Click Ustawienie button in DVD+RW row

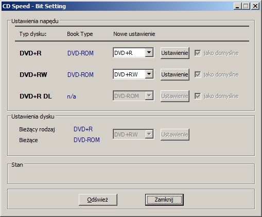coord(175,74)
